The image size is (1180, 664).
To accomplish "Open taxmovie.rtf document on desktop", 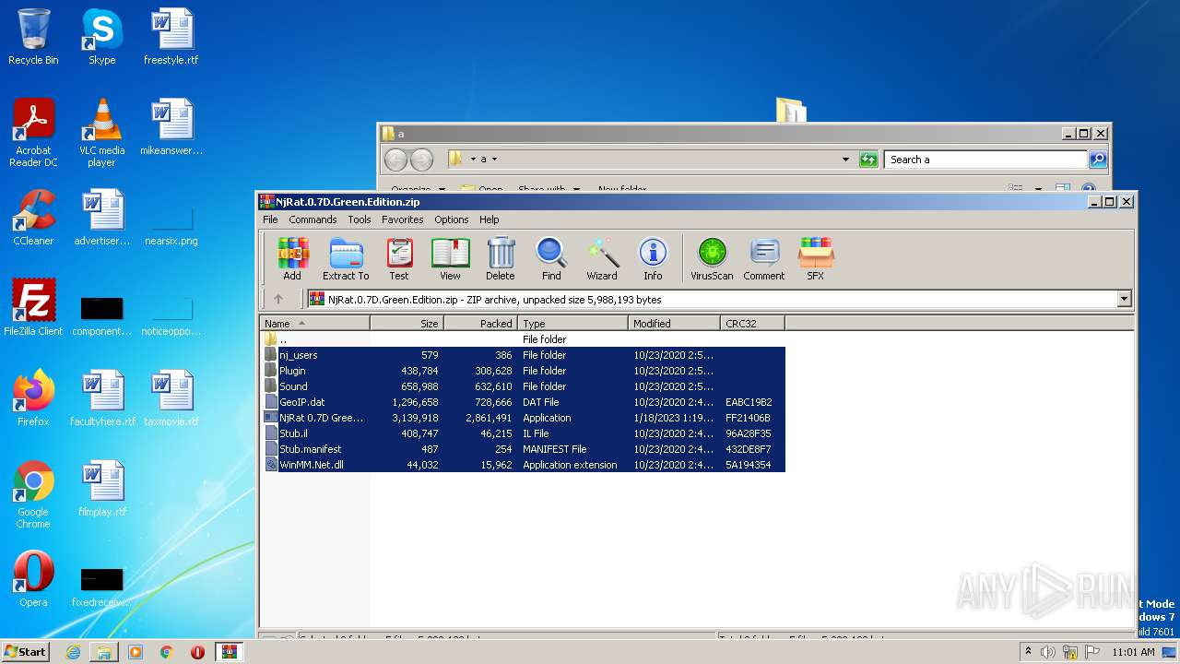I will pos(171,398).
